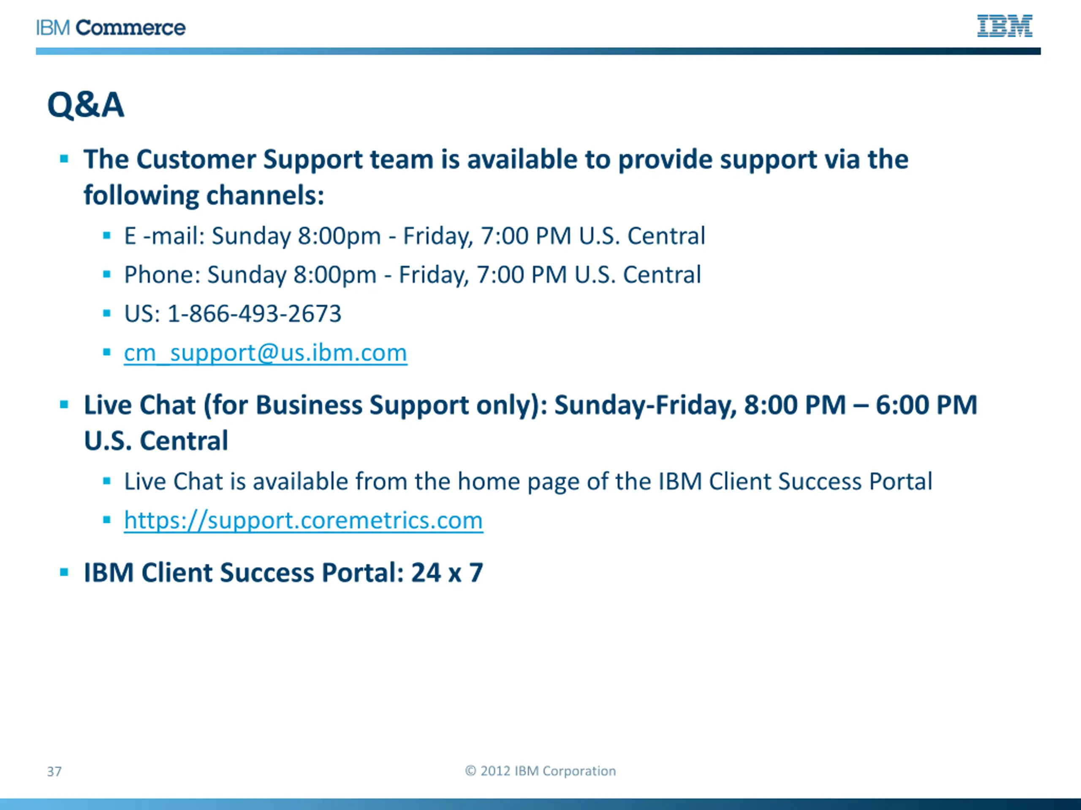This screenshot has height=810, width=1081.
Task: Select the Q&A slide title
Action: click(86, 105)
